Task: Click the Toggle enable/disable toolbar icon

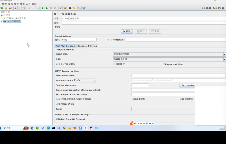Action: 37,8
